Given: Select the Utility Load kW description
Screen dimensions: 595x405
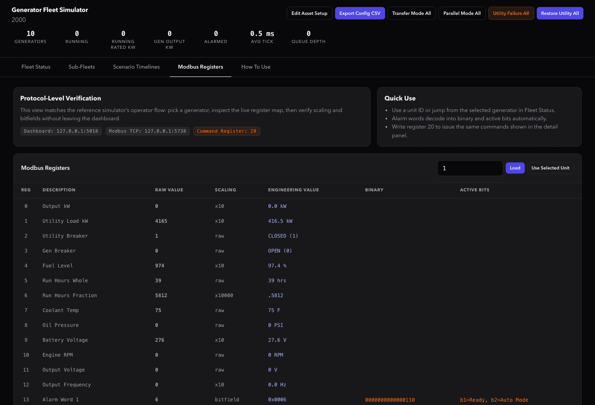Looking at the screenshot, I should pos(65,221).
